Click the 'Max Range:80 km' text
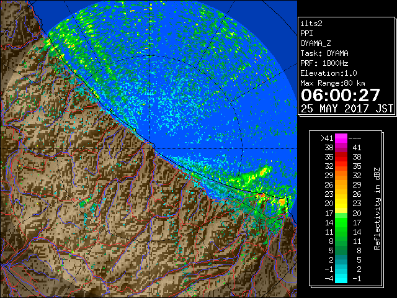The width and height of the screenshot is (397, 298). click(x=332, y=83)
